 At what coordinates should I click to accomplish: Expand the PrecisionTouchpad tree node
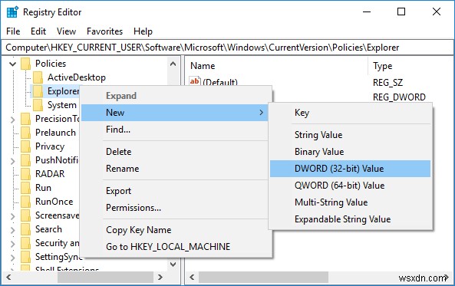point(12,119)
